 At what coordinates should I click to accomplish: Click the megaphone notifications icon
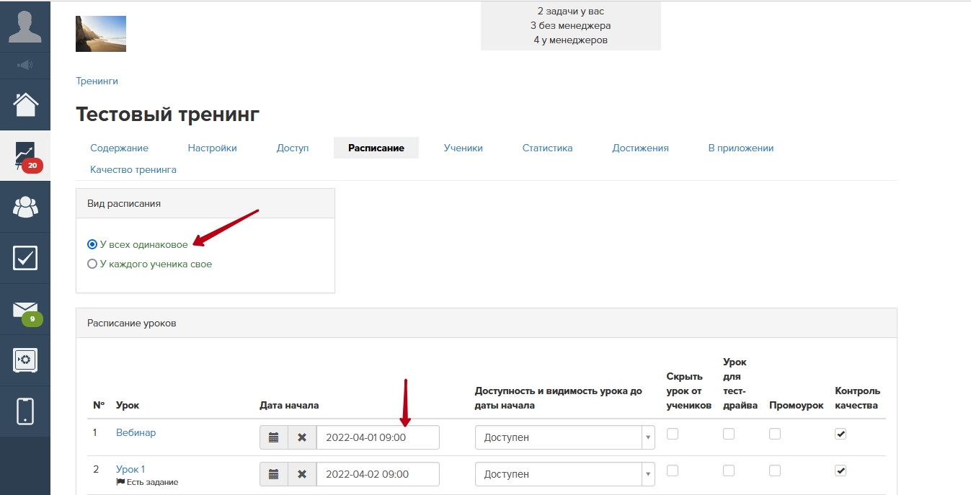tap(25, 66)
